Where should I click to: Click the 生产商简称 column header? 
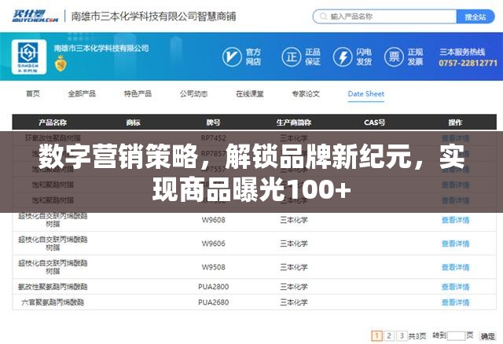pyautogui.click(x=294, y=123)
